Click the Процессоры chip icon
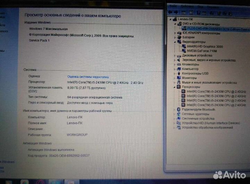 pyautogui.click(x=179, y=87)
